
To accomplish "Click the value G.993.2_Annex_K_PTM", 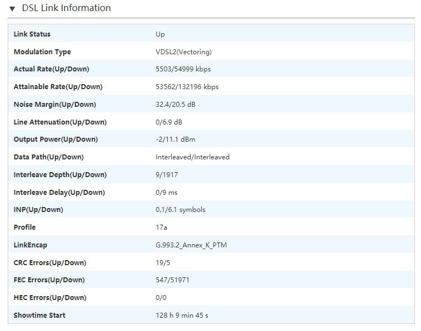I will (x=191, y=245).
